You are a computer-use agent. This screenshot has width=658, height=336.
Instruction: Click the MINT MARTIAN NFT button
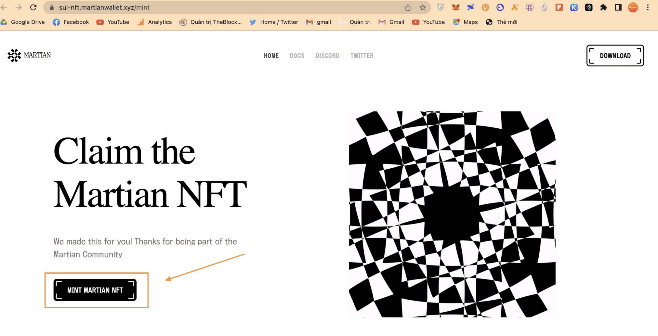click(x=95, y=290)
